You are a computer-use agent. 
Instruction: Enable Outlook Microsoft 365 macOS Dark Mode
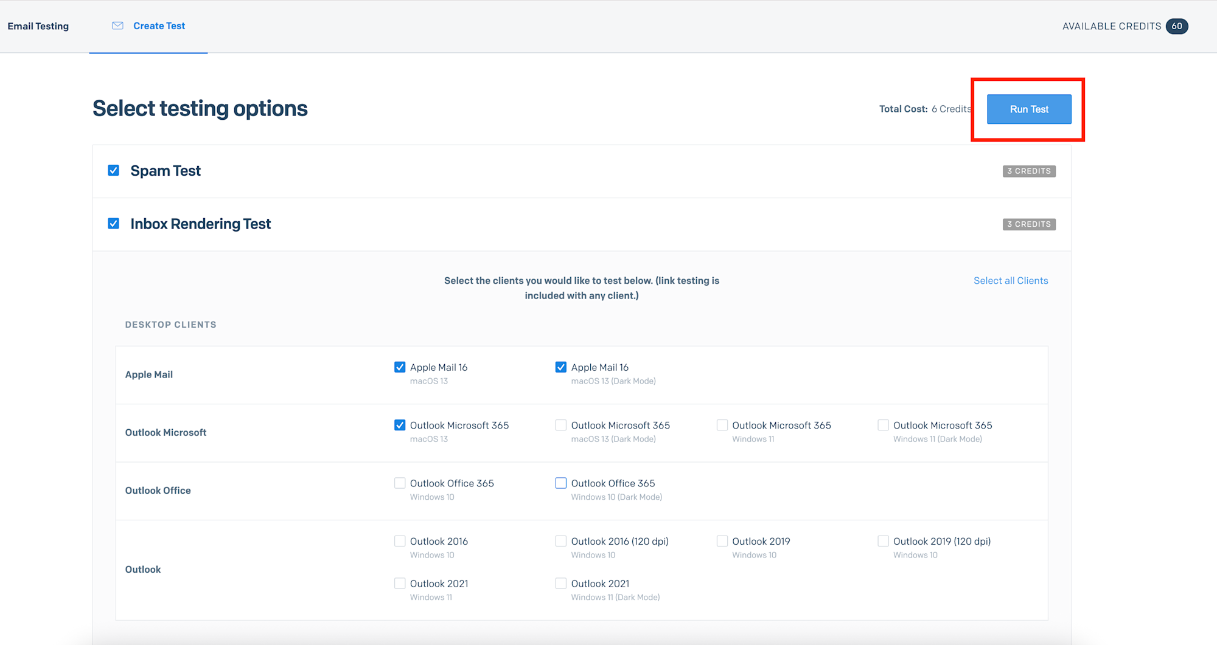[x=561, y=426]
